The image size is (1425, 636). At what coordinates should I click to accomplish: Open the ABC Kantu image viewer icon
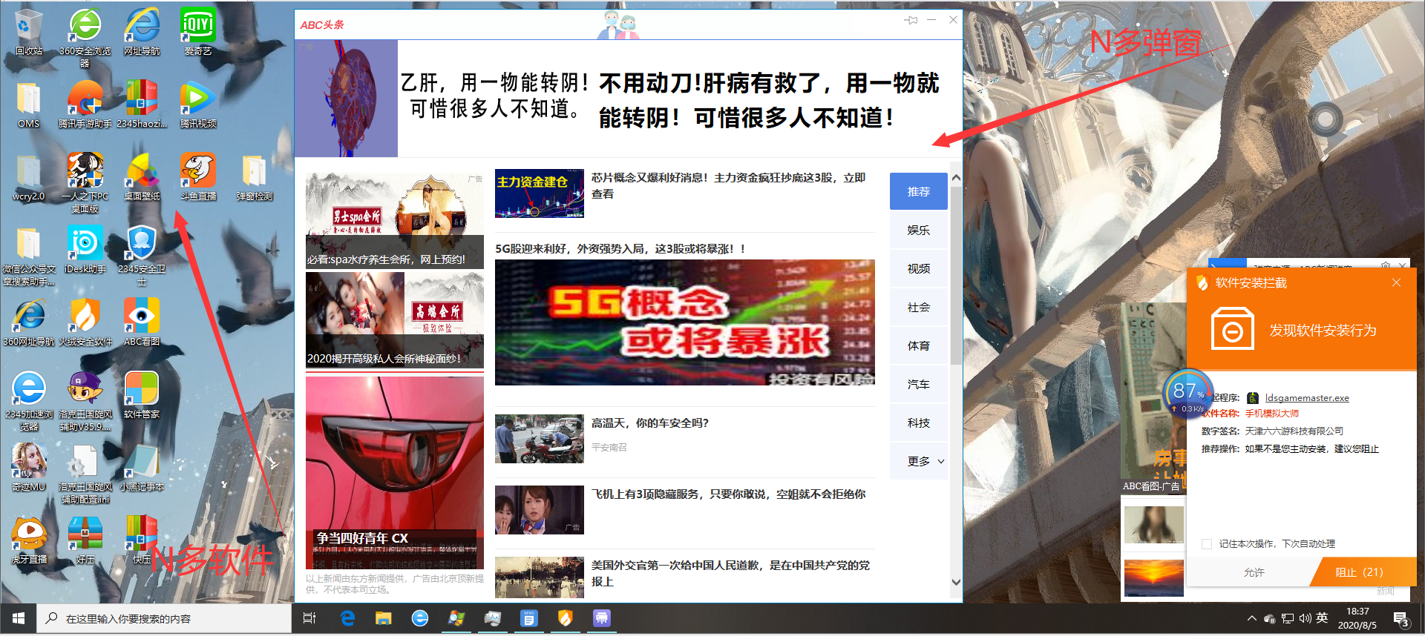point(141,317)
